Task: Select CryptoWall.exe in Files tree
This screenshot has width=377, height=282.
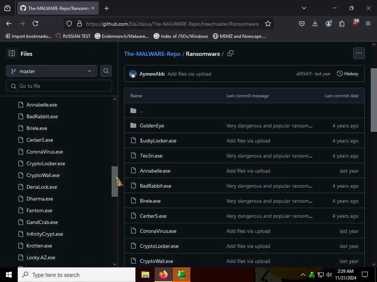Action: (x=43, y=175)
